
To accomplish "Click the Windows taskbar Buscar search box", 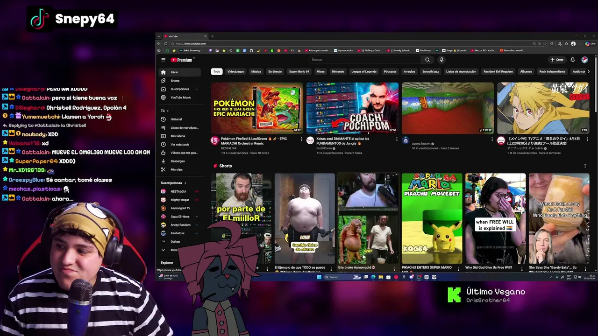I will 337,277.
